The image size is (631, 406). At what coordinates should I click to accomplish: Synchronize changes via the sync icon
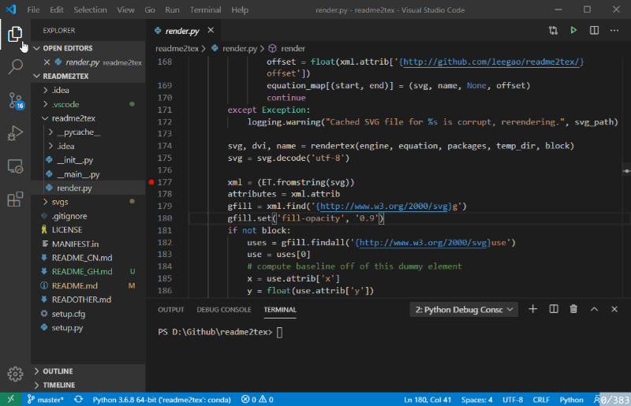click(78, 400)
